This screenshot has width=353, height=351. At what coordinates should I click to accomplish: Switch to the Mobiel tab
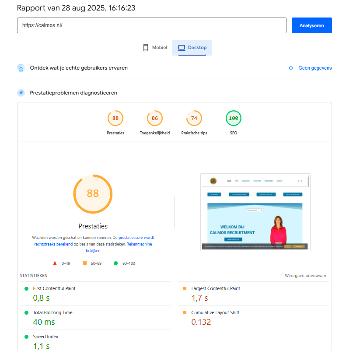tap(155, 48)
